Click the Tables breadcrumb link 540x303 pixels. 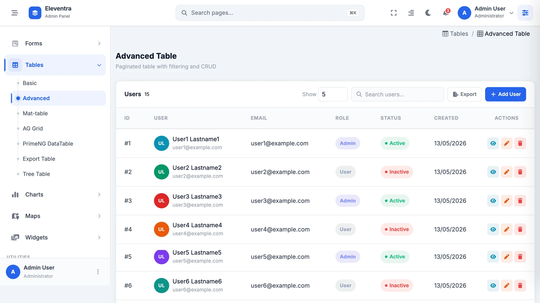455,34
